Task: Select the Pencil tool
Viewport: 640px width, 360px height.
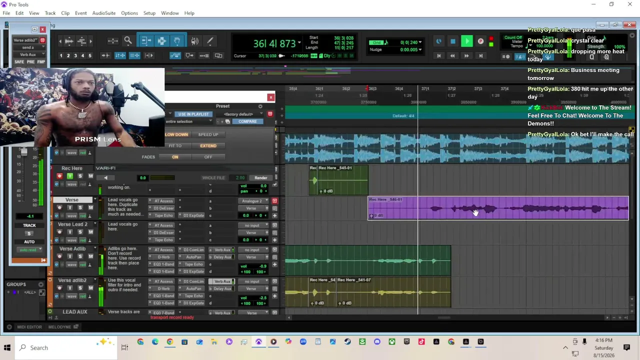Action: point(210,41)
